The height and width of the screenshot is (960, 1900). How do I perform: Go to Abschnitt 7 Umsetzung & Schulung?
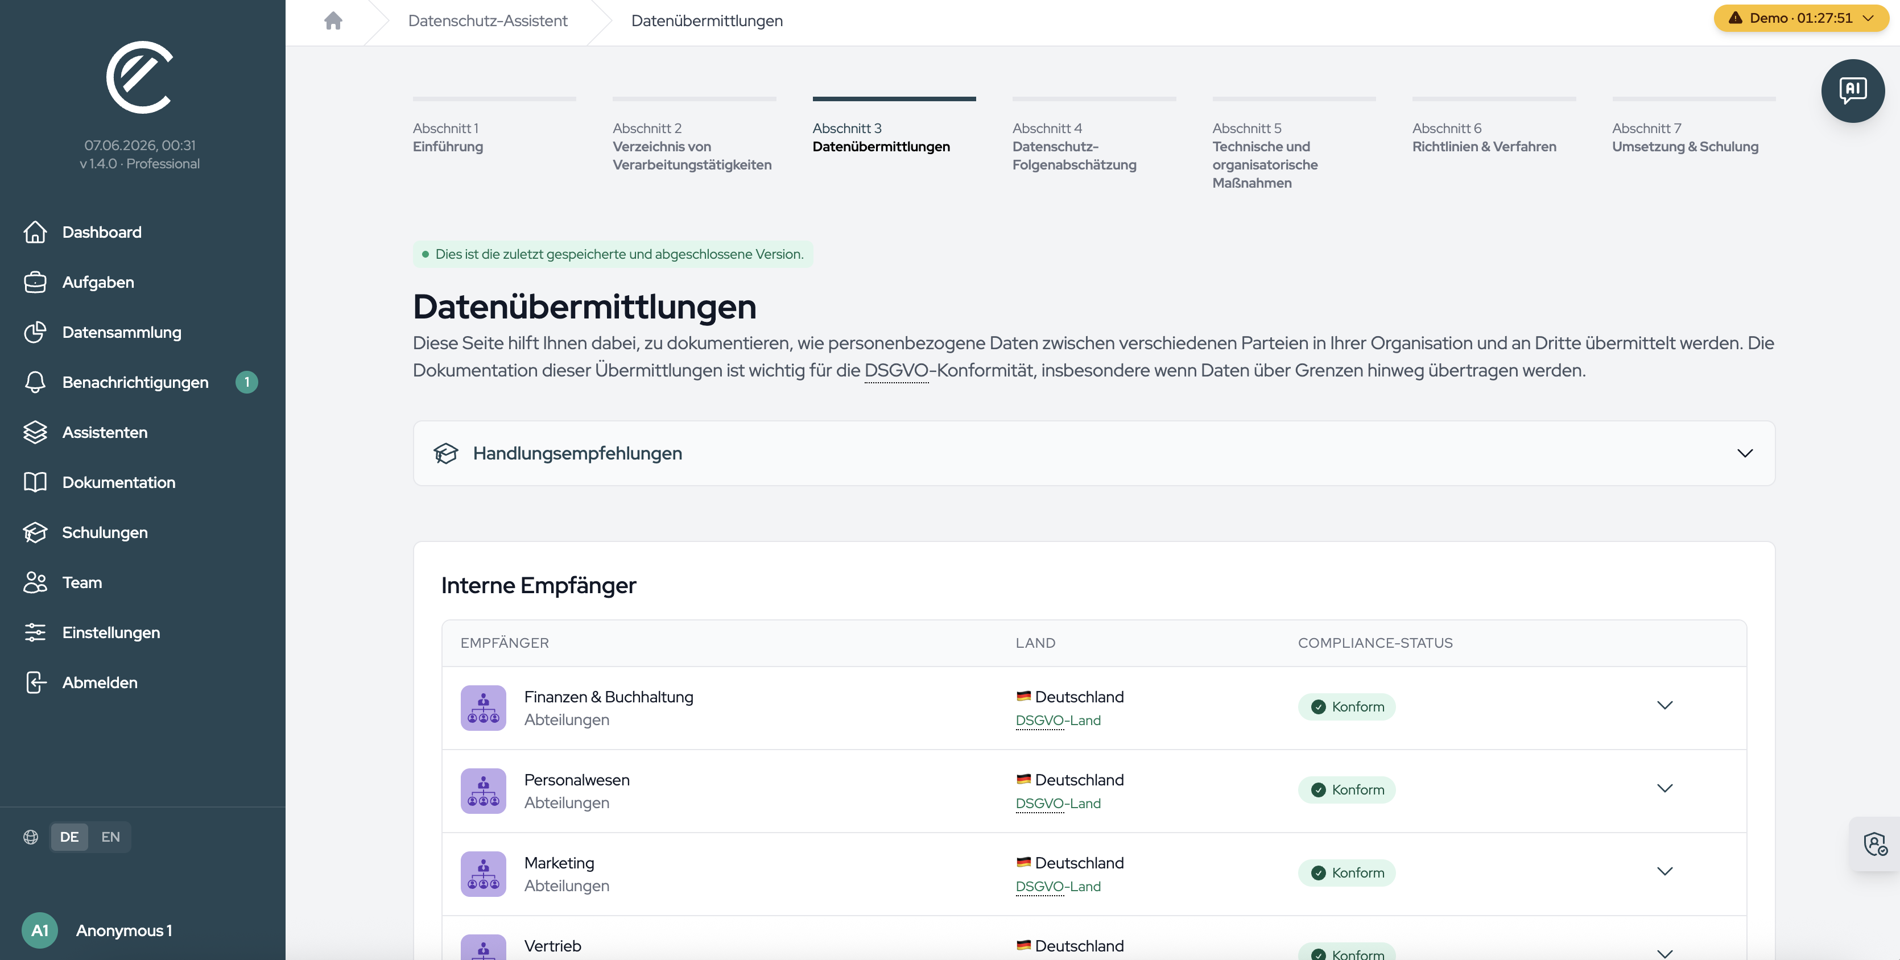[x=1694, y=126]
